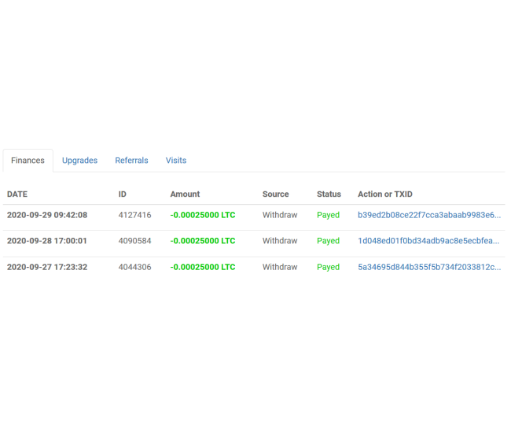This screenshot has width=511, height=433.
Task: Click Payed status in the 4127416 row
Action: (328, 215)
